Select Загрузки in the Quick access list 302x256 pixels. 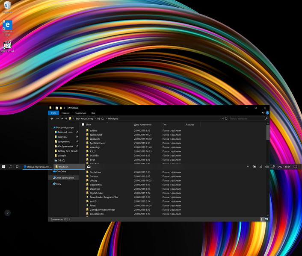point(63,137)
